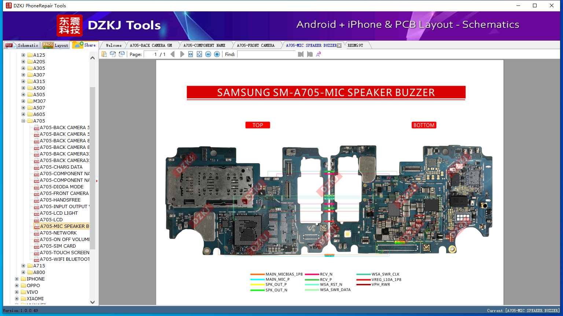Close the A705-MIC SPEAKER BUZZER tab
Screen dimensions: 563x316
(x=339, y=46)
